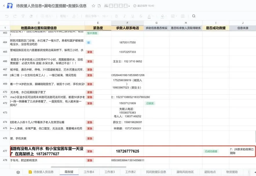Select the format painter tool
256x176 pixels.
(23, 16)
